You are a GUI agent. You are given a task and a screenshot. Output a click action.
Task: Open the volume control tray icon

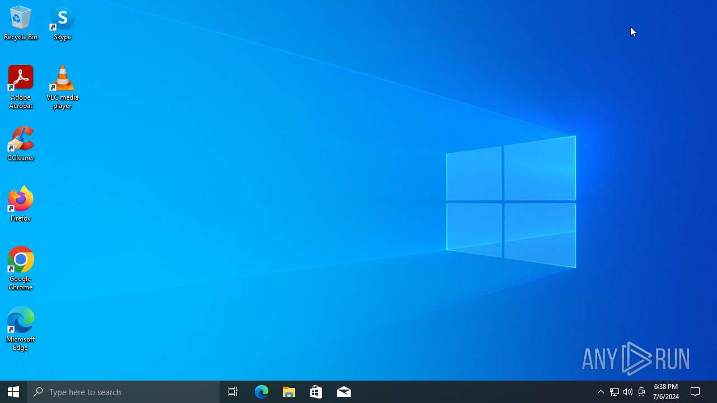coord(628,392)
